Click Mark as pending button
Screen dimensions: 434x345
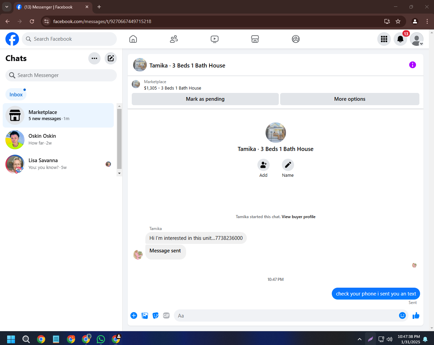pos(205,99)
